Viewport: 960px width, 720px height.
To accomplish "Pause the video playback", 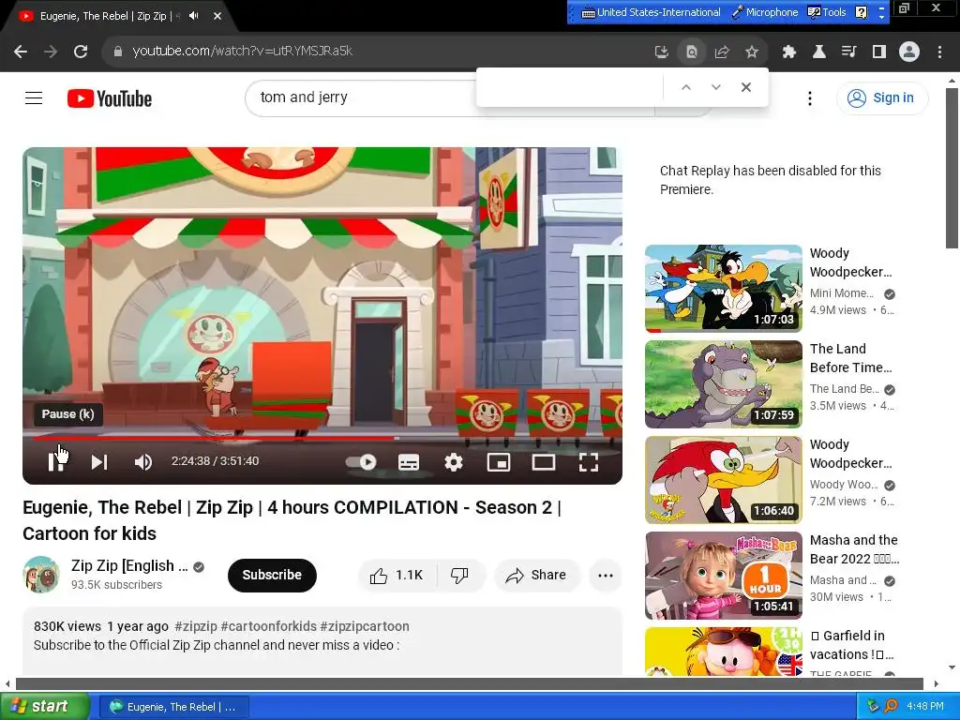I will [x=56, y=462].
